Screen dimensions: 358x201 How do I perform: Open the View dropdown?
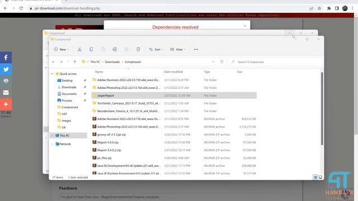[x=178, y=49]
